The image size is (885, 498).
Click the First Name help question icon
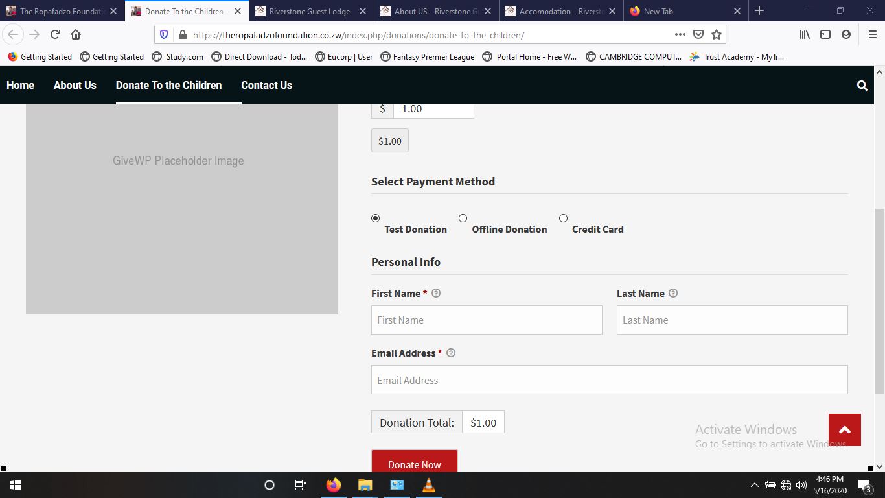click(x=436, y=293)
